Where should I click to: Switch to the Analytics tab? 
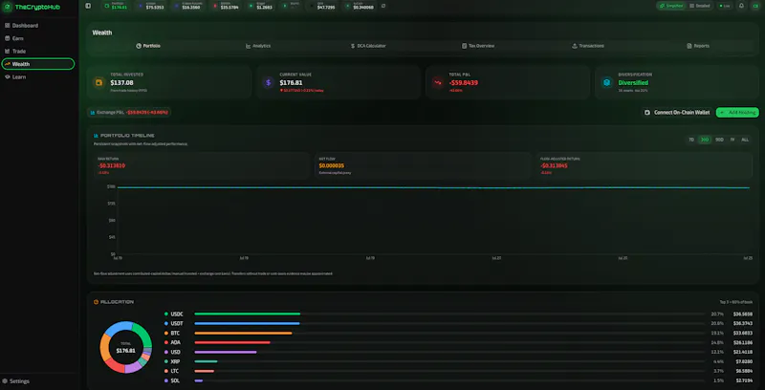[258, 46]
